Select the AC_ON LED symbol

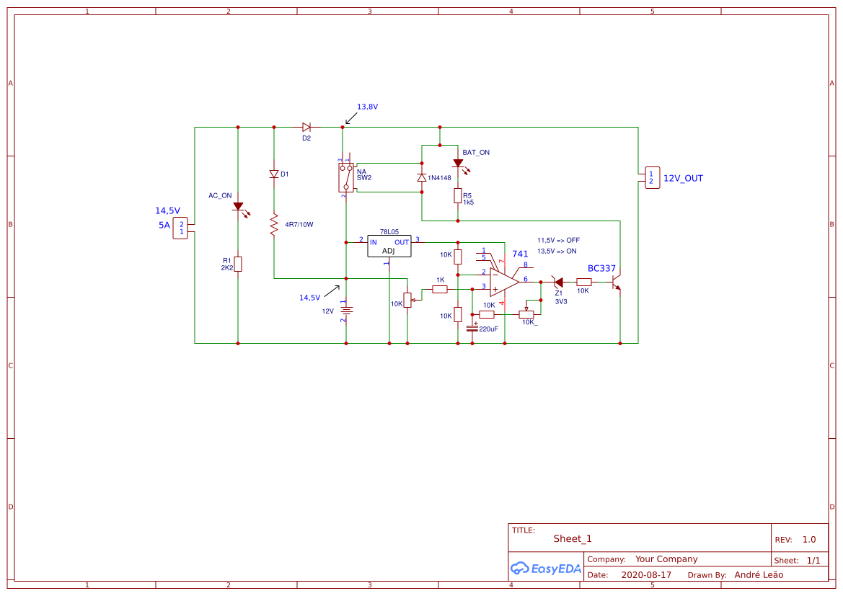[x=238, y=208]
